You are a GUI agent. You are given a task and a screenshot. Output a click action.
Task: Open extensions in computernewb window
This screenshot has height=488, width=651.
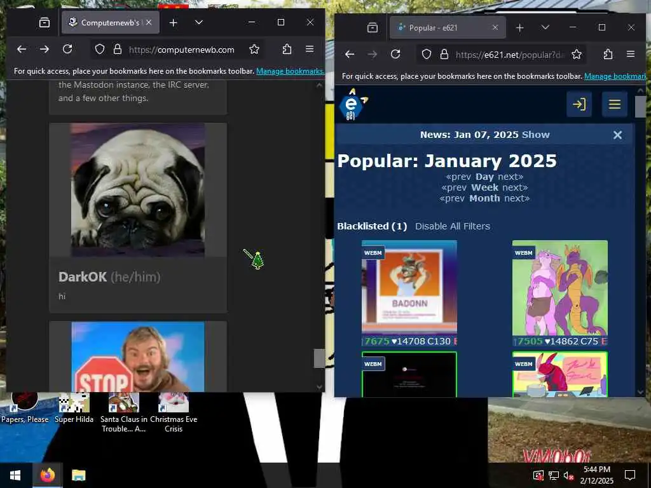287,50
